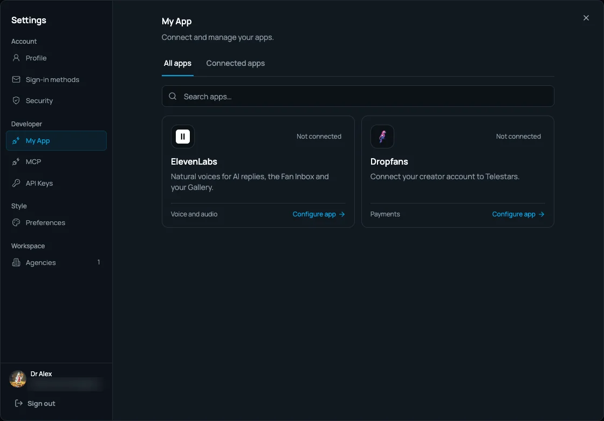Click the My App plug icon
Image resolution: width=604 pixels, height=421 pixels.
click(16, 141)
